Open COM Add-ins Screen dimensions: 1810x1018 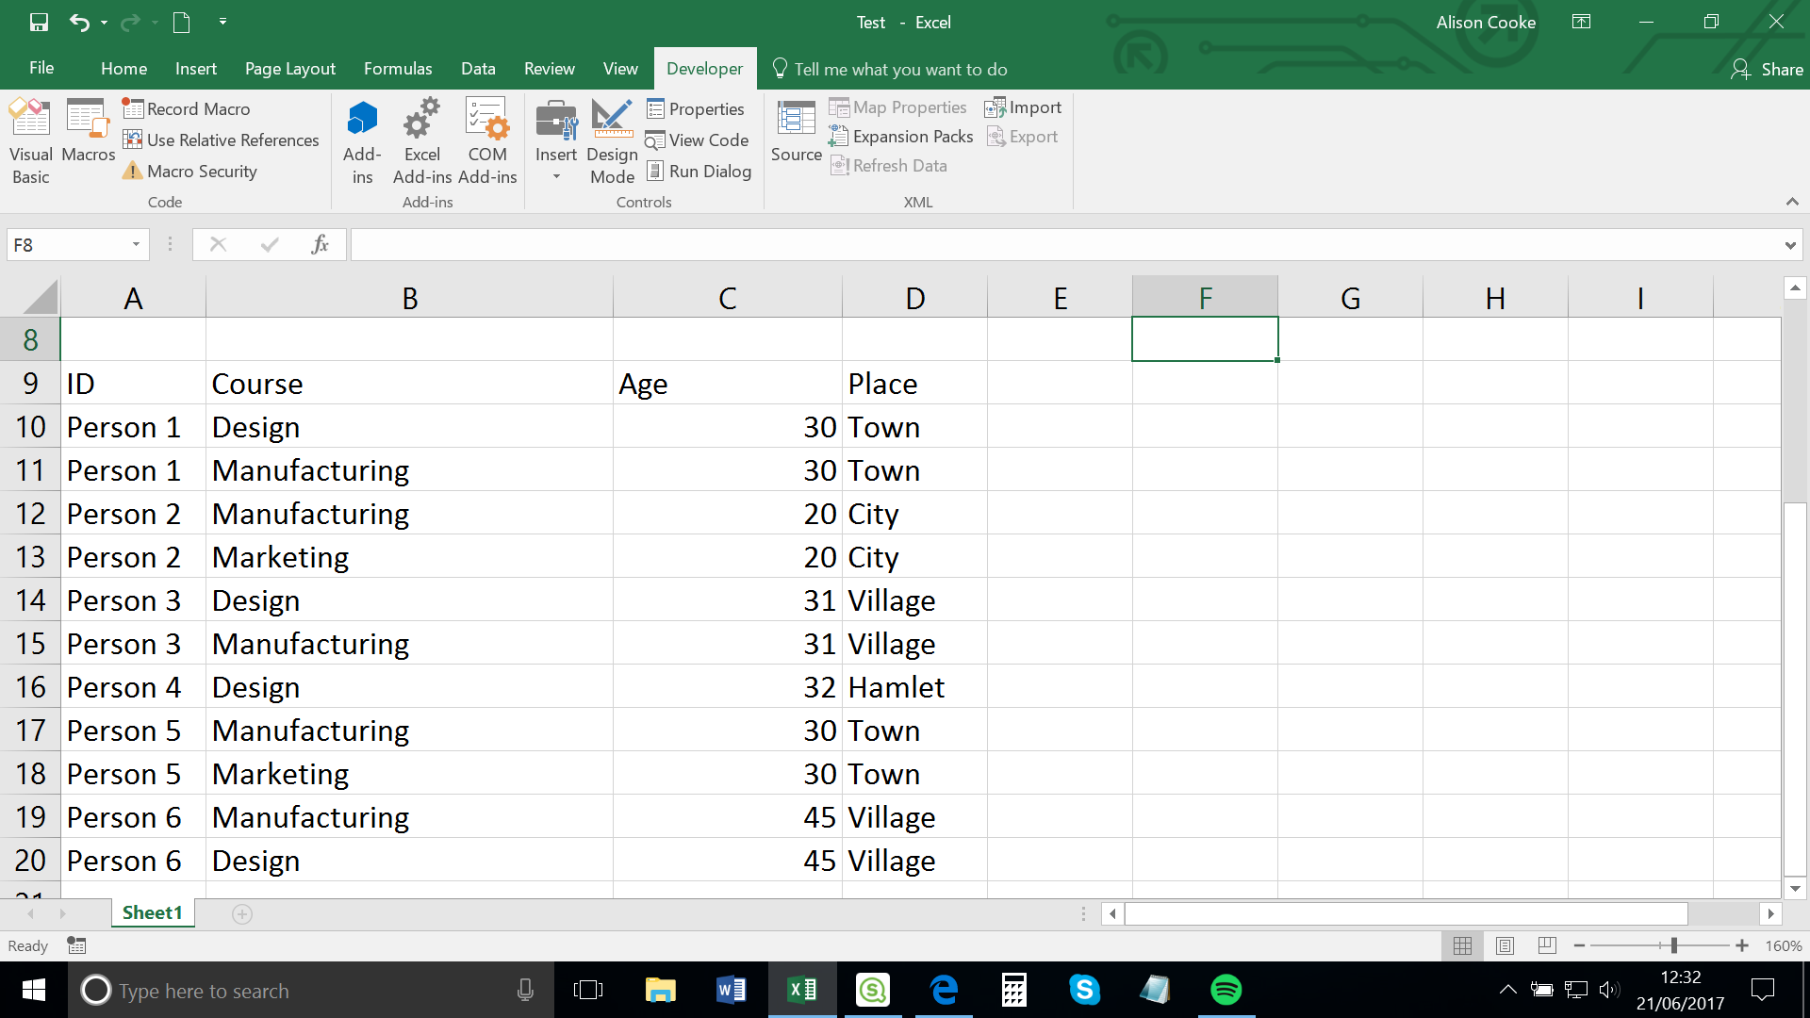tap(486, 140)
